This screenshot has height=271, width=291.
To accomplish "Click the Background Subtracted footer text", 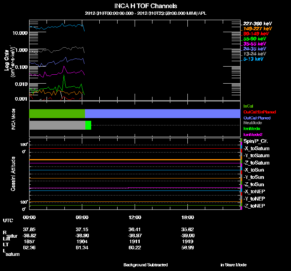I will click(145, 265).
